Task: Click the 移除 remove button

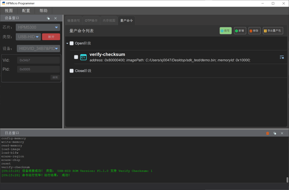Action: pyautogui.click(x=254, y=31)
